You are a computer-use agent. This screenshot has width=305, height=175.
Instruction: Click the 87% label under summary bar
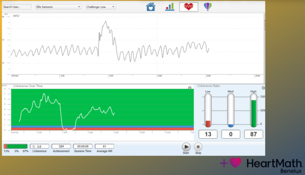point(25,151)
